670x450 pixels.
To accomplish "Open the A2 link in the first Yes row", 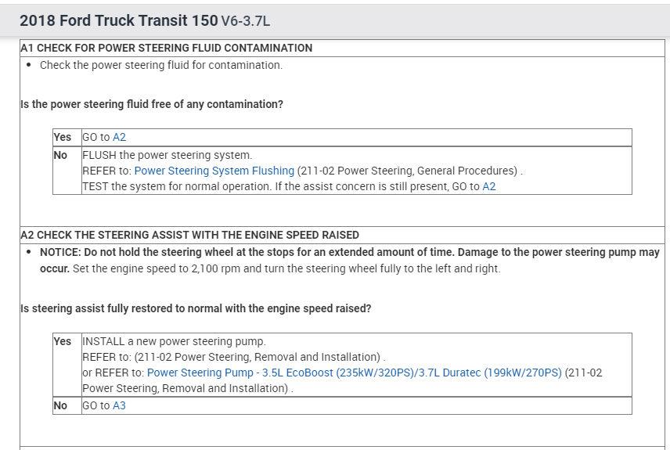I will pos(119,137).
